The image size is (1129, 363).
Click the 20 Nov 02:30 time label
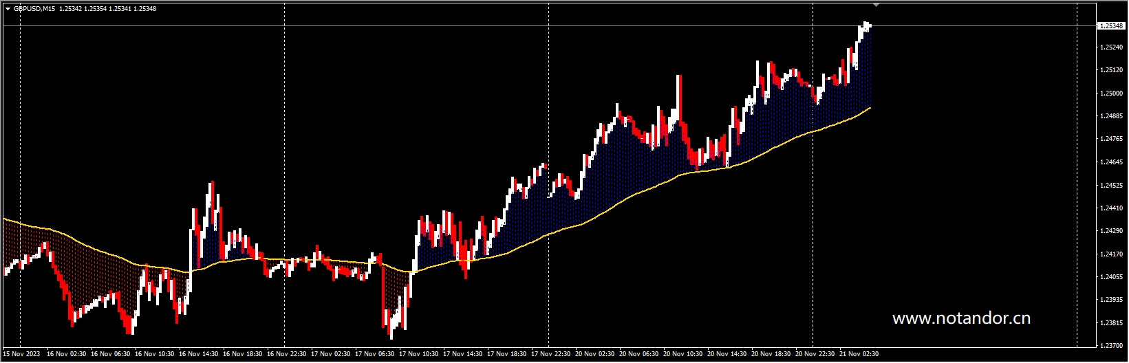tap(595, 355)
